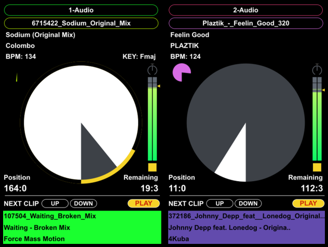Screen dimensions: 328x247
Task: Click deck 2 yellow volume triangle marker
Action: (323, 90)
